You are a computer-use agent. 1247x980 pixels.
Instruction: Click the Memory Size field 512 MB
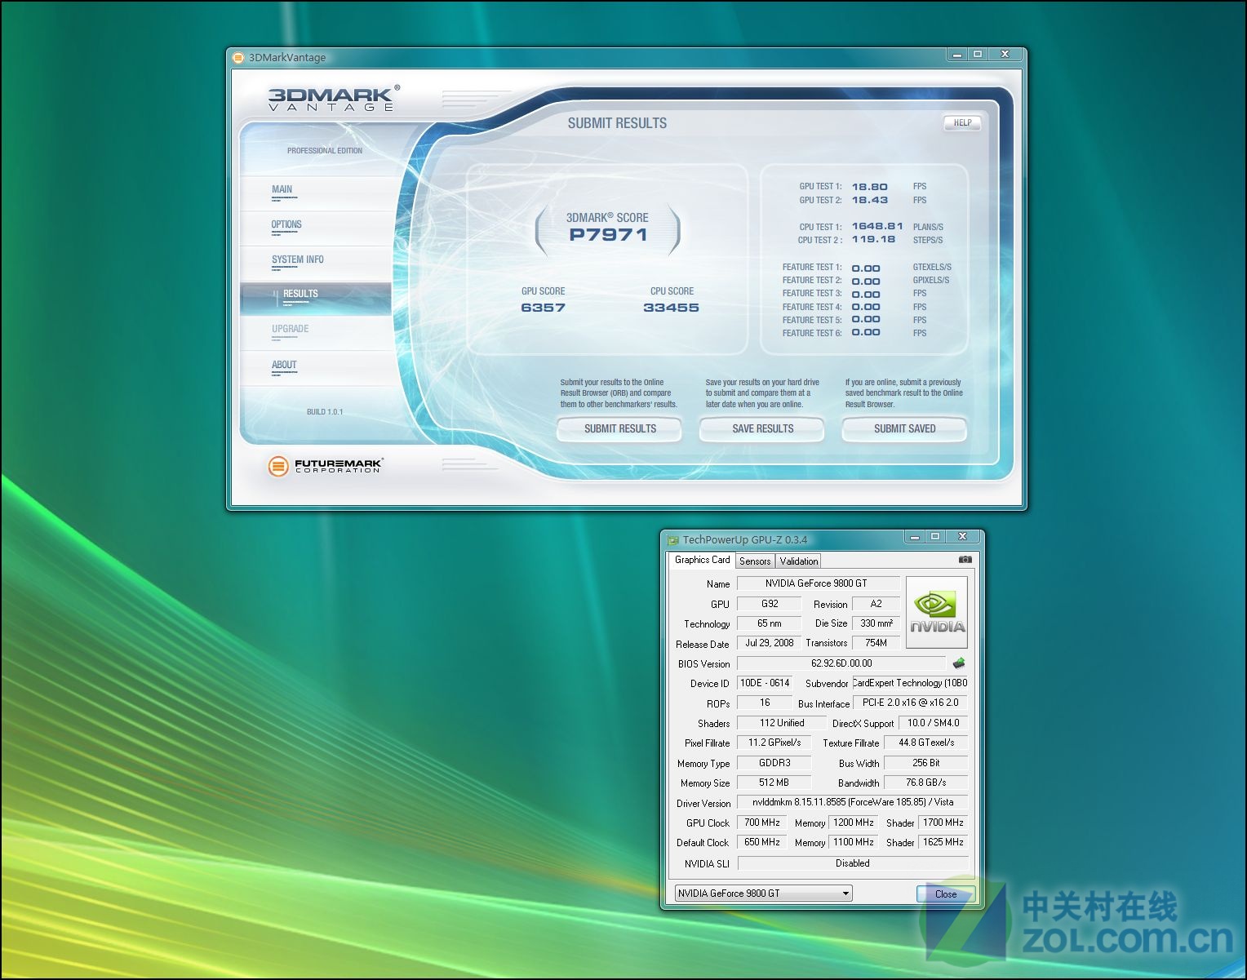tap(774, 783)
